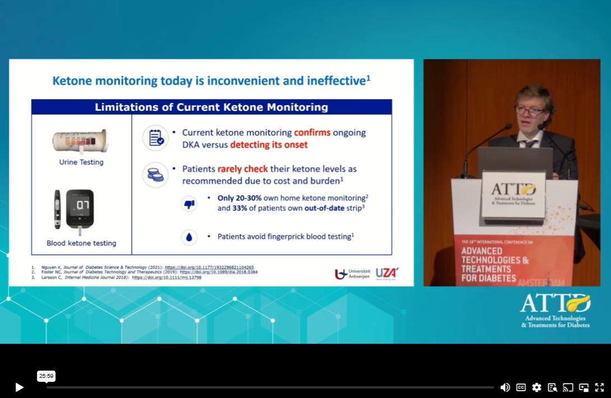Click the clipboard checklist icon on the slide
The width and height of the screenshot is (611, 398).
pos(155,138)
